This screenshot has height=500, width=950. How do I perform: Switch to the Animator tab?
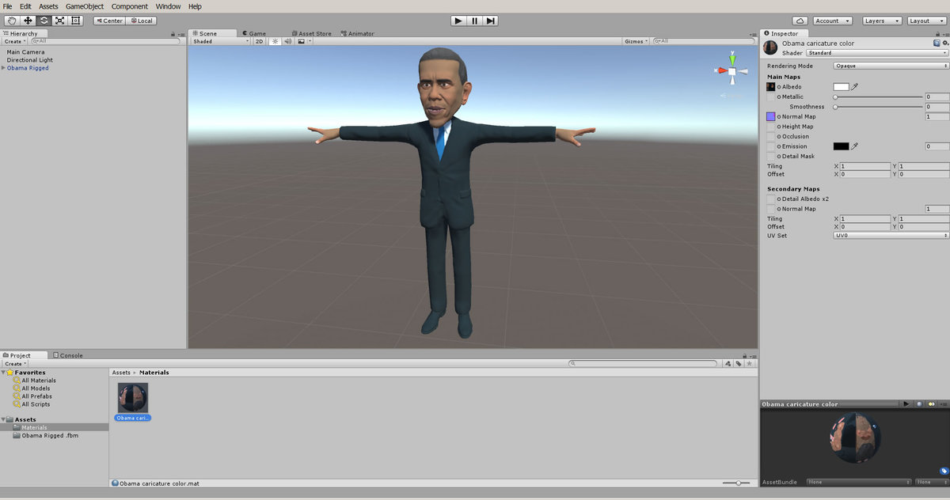coord(357,33)
